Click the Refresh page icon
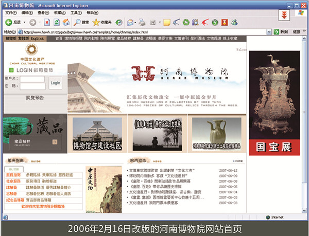Screen dimensions: 309x236 [x=57, y=22]
